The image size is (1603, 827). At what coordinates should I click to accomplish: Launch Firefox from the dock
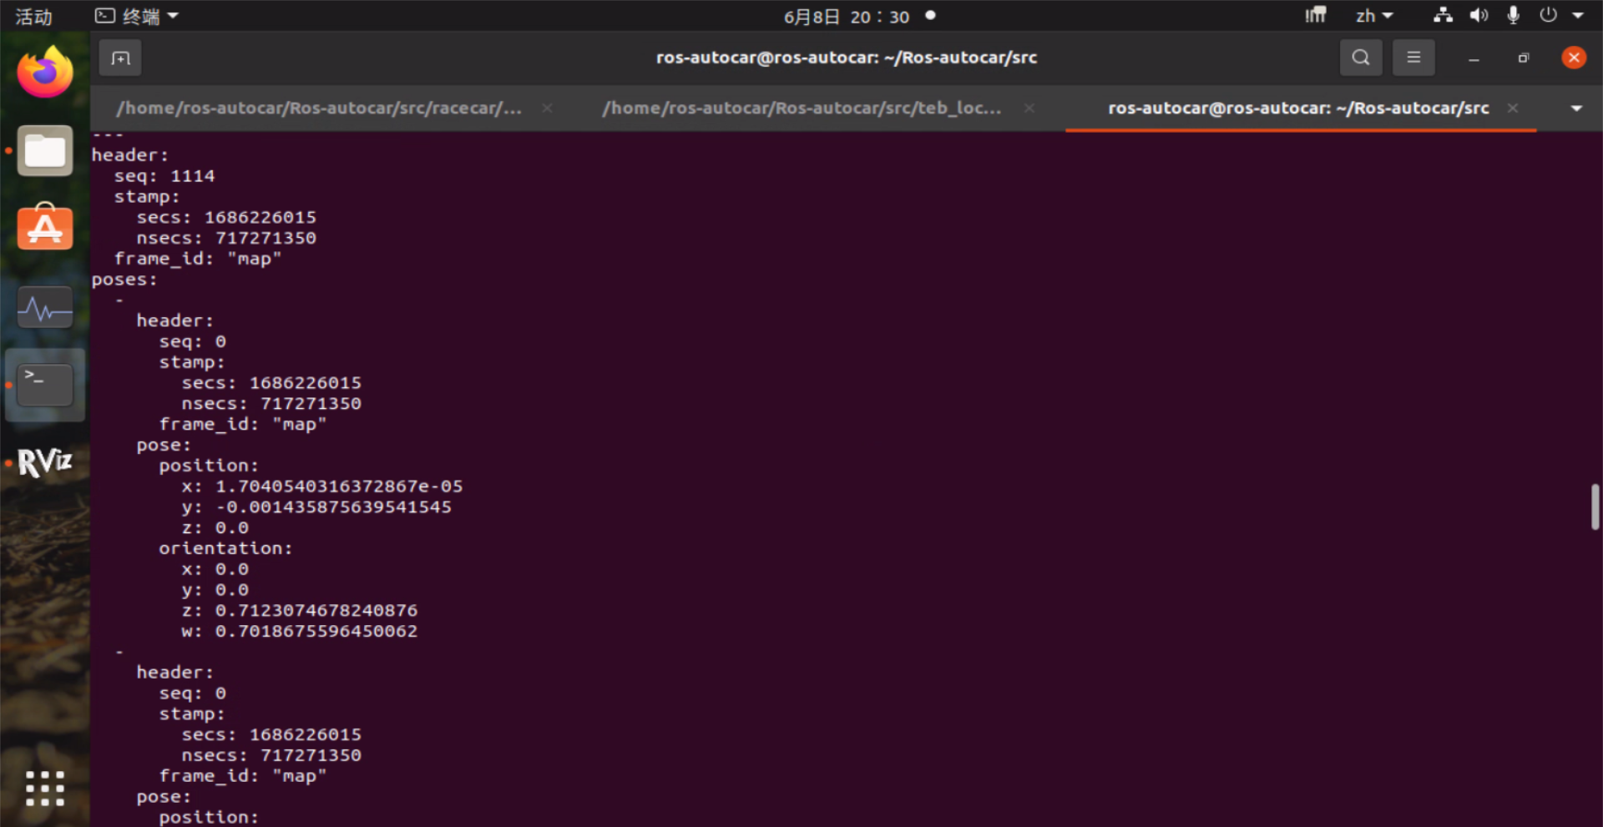tap(45, 73)
